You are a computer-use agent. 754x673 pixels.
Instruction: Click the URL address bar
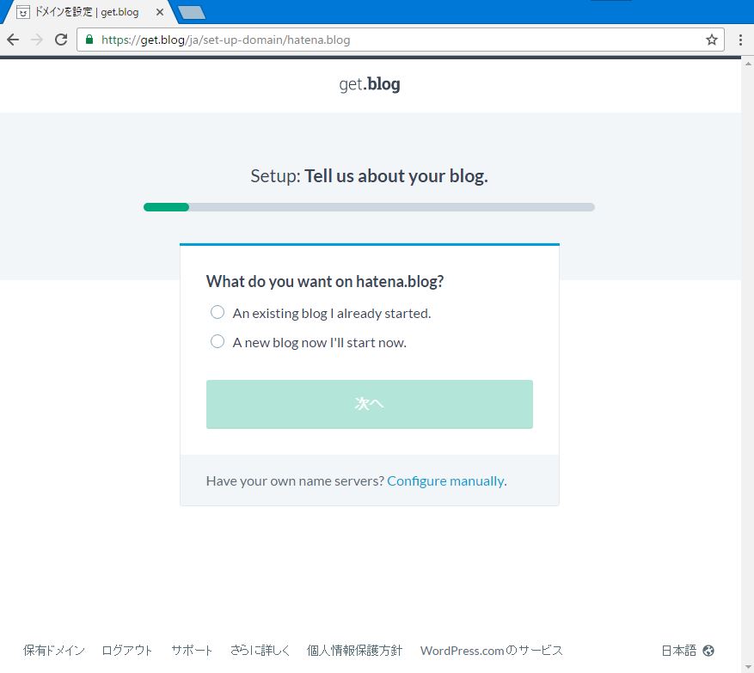pos(401,40)
